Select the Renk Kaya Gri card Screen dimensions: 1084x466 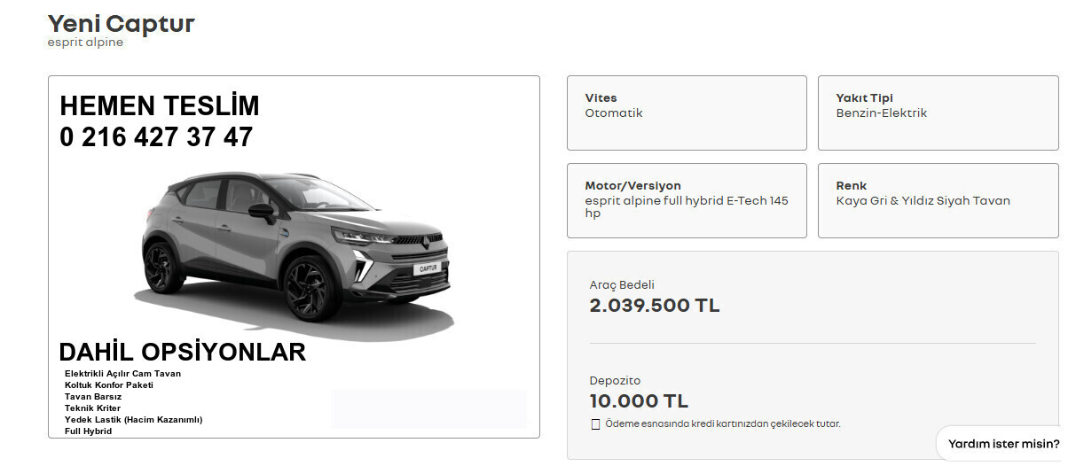coord(938,200)
